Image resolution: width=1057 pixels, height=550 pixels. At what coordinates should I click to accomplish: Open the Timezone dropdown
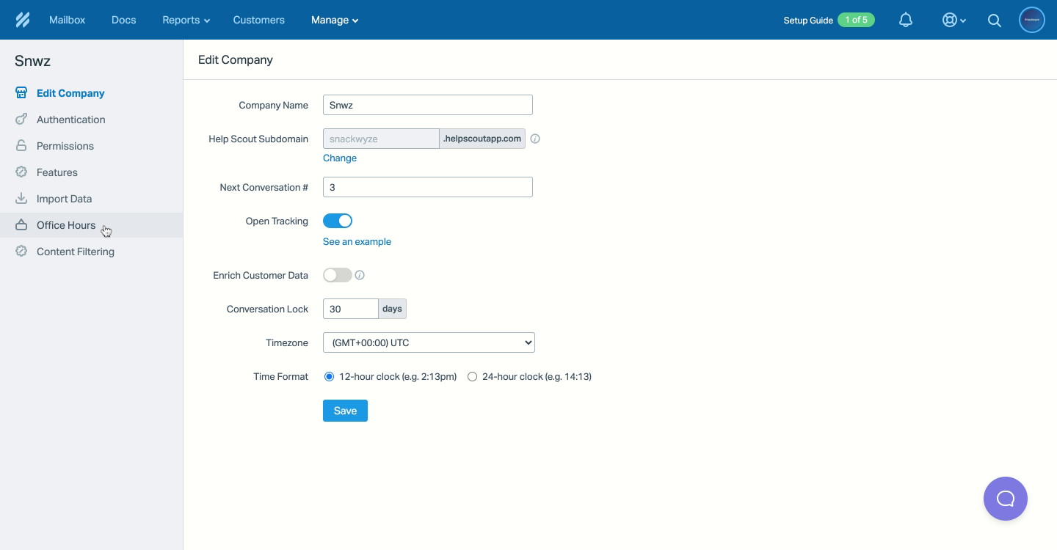click(x=429, y=342)
